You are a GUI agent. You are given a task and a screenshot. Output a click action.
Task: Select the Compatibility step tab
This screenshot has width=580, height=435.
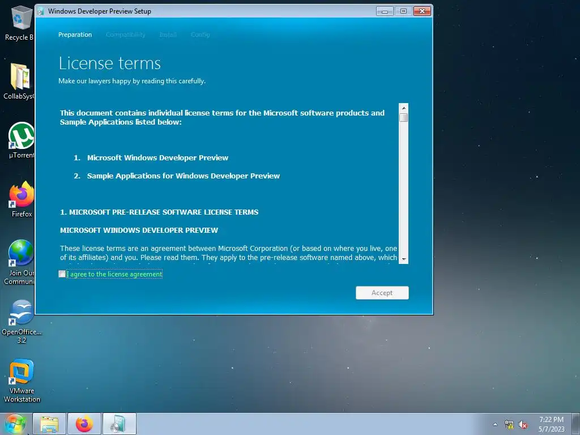pyautogui.click(x=125, y=35)
